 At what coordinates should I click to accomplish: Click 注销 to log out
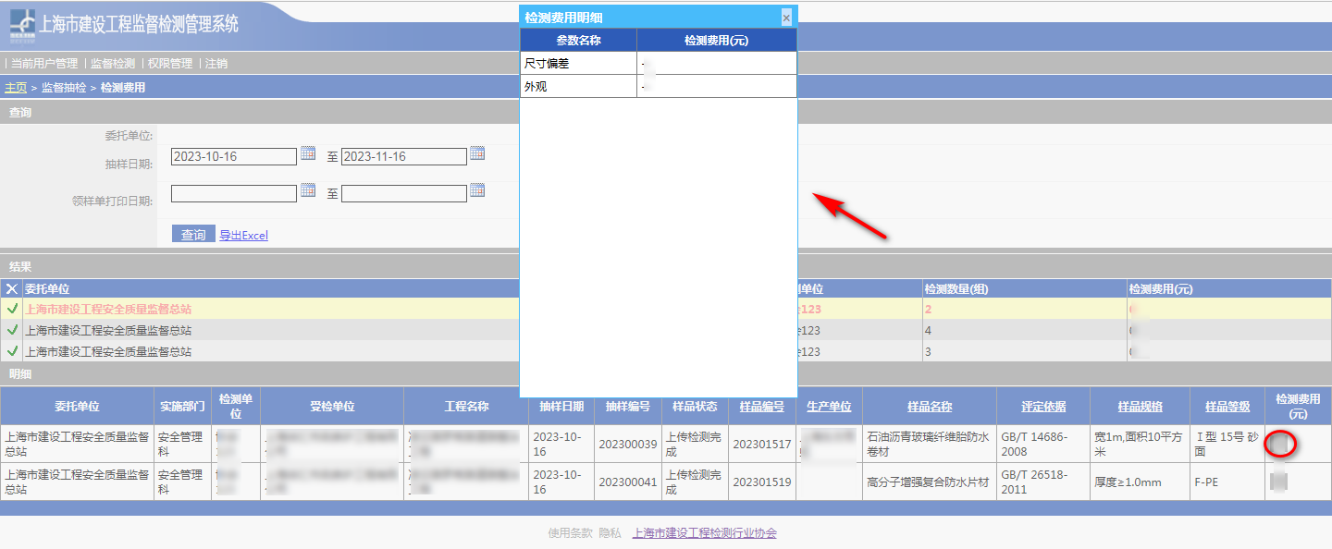pyautogui.click(x=216, y=64)
